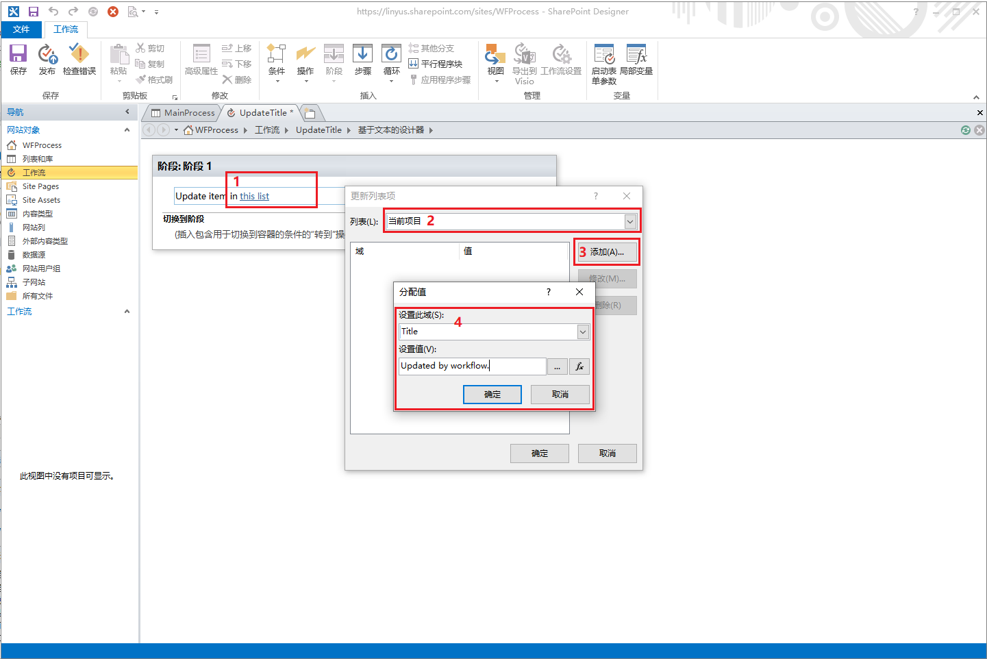Insert a Step (步骤) via ribbon
987x659 pixels.
coord(363,60)
